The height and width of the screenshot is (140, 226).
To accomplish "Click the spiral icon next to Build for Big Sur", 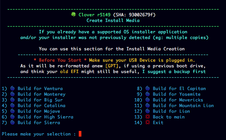I will [12, 100].
